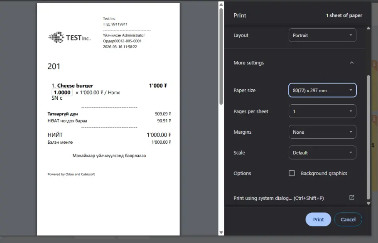Click the settings panel scroll-up arrow
This screenshot has height=243, width=378.
[x=368, y=28]
